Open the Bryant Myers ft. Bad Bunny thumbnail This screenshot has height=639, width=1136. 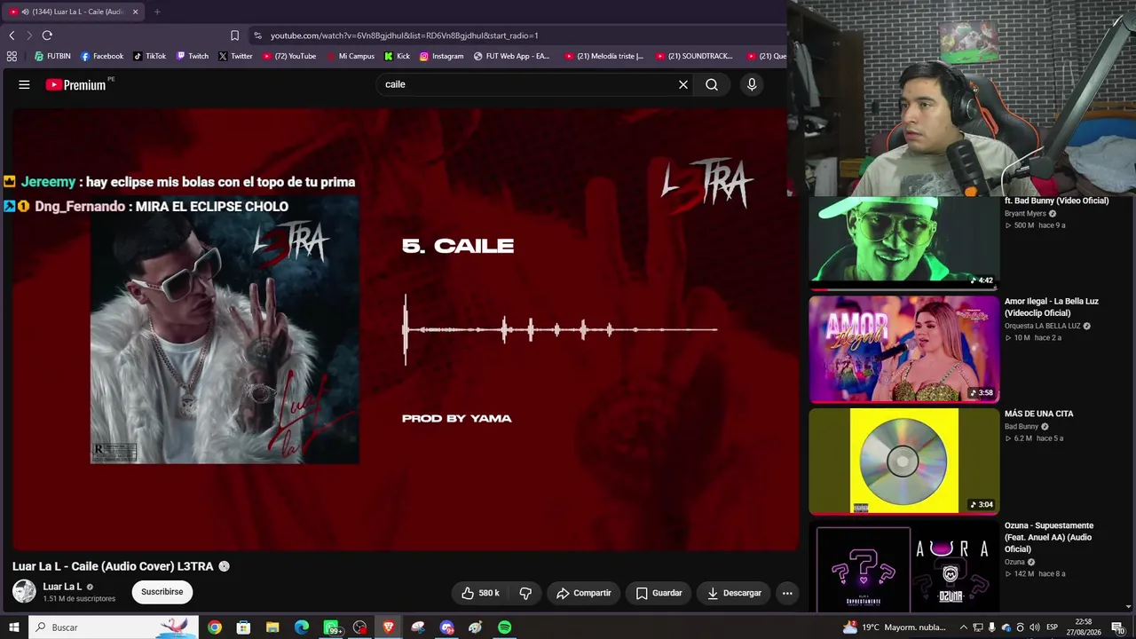[903, 242]
